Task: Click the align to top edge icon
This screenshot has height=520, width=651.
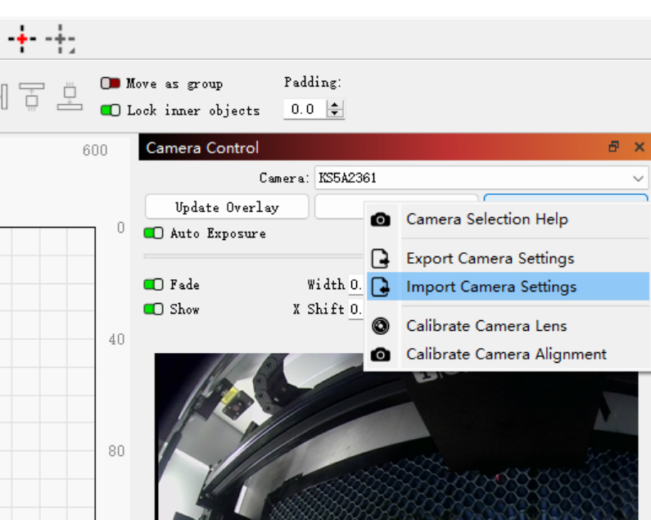Action: pos(32,97)
